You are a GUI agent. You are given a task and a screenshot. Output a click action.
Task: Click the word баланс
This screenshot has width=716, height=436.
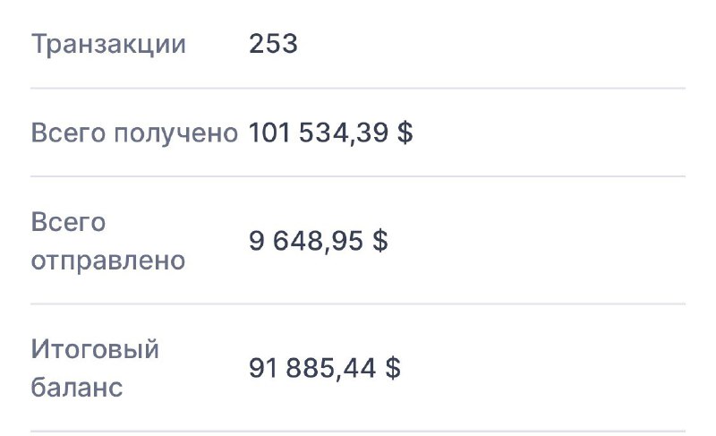77,388
